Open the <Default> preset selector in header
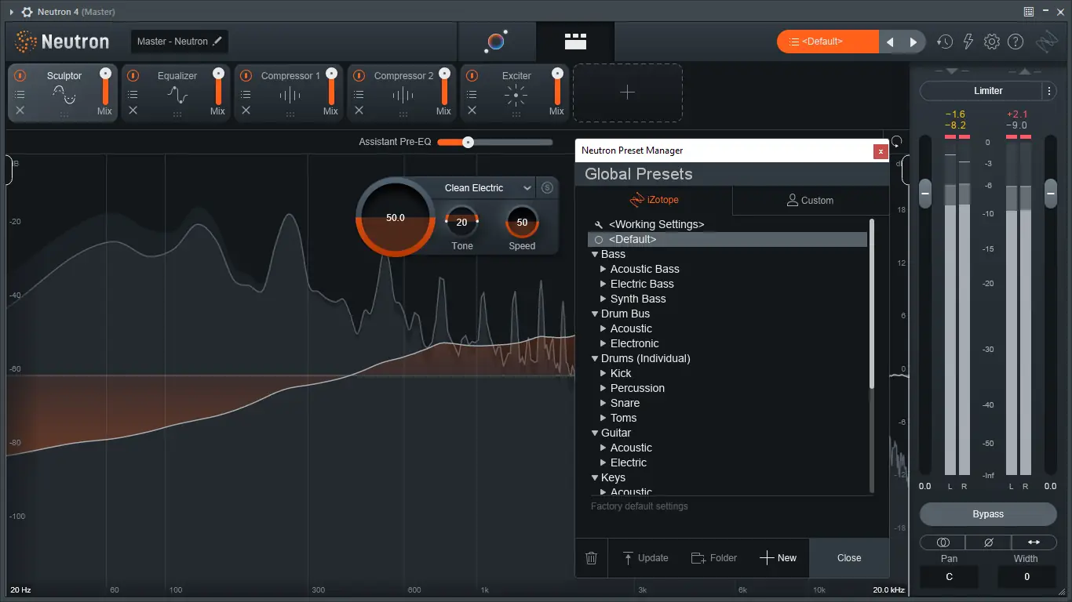 (828, 42)
